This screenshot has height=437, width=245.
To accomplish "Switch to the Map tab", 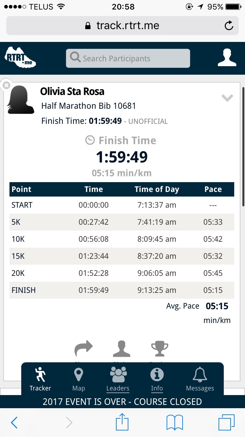I will point(78,379).
